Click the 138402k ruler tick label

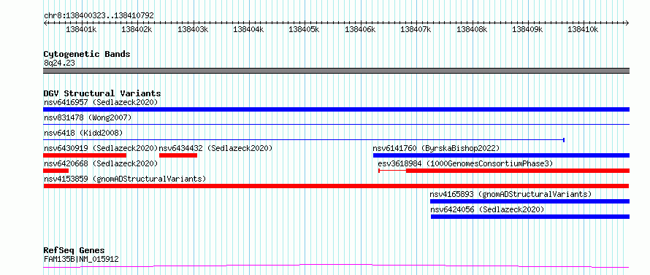pyautogui.click(x=137, y=29)
